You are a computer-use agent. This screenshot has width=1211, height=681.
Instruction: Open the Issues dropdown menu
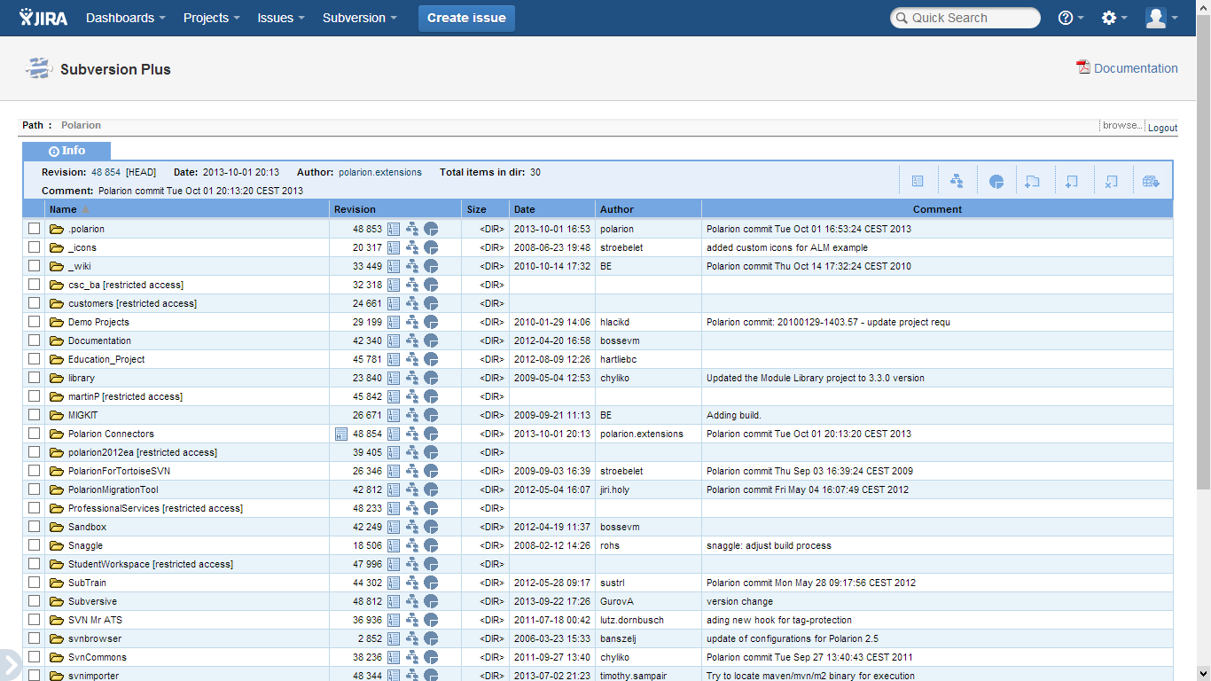(281, 18)
